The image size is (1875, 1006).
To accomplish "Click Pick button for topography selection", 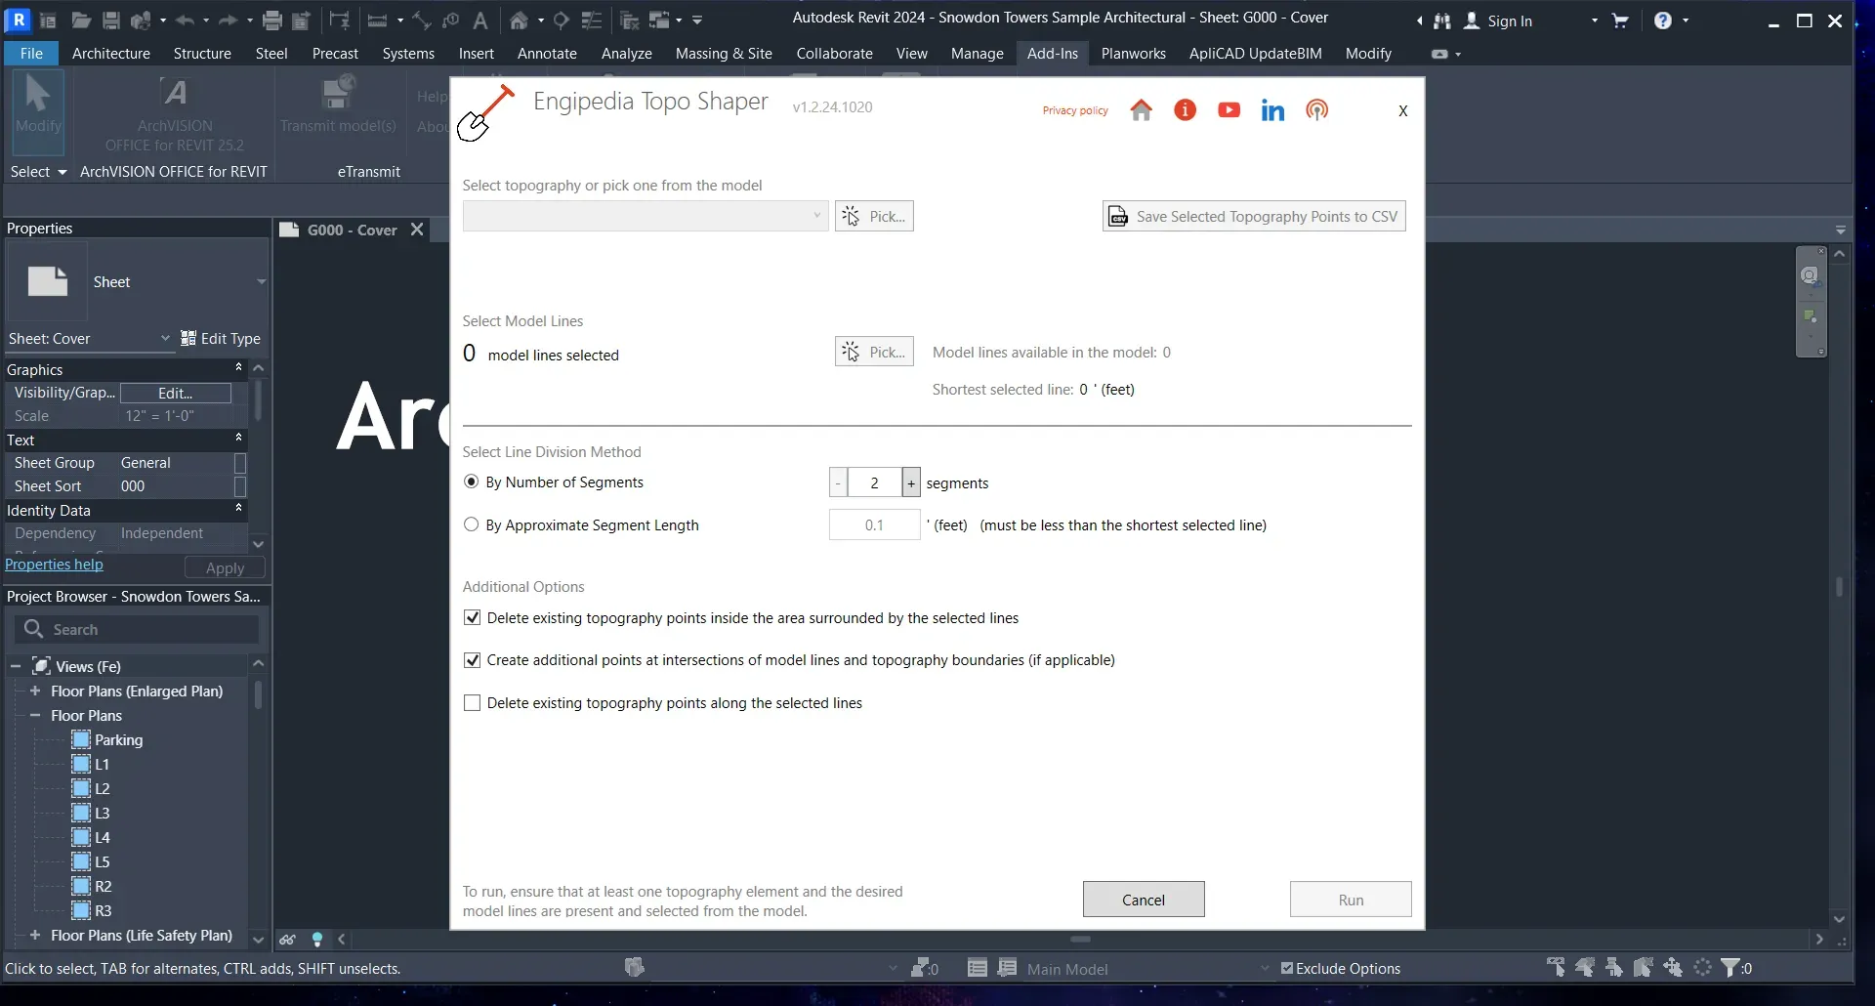I will (874, 216).
